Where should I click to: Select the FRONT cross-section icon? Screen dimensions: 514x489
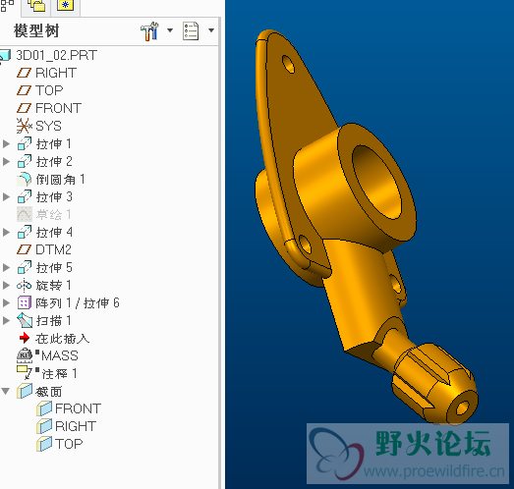44,408
